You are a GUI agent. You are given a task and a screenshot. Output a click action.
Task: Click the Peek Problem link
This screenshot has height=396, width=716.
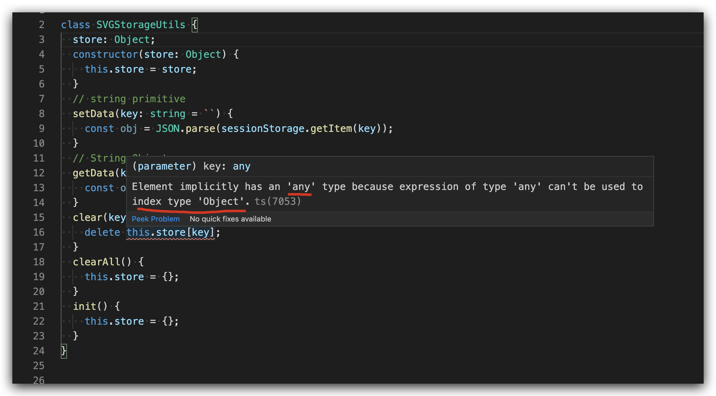coord(156,219)
